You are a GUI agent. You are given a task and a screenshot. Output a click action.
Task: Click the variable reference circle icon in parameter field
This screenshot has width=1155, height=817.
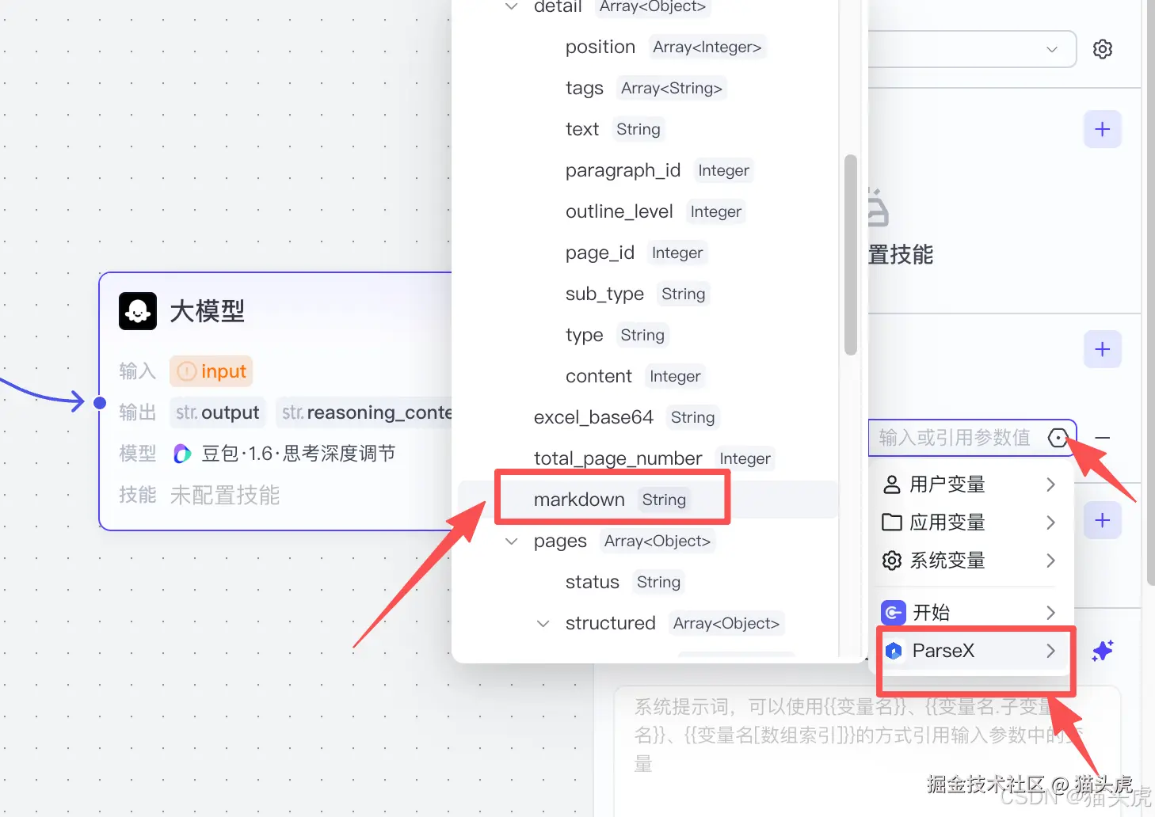pyautogui.click(x=1058, y=438)
